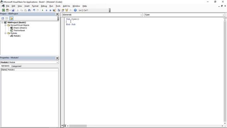Click the Cut scissors icon
The image size is (227, 128).
[x=18, y=10]
